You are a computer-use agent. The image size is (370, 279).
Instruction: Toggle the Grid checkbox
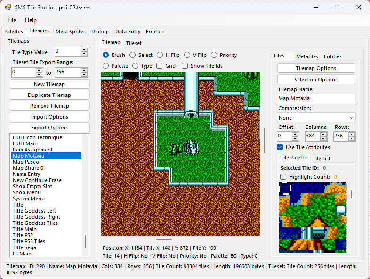click(160, 65)
